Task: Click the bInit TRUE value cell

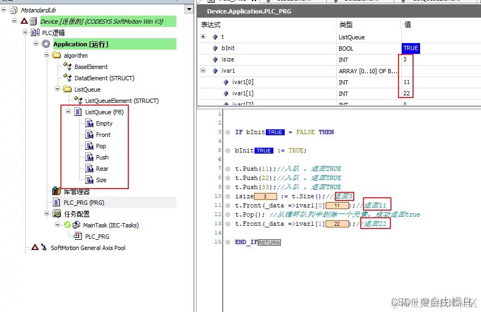Action: click(x=411, y=48)
